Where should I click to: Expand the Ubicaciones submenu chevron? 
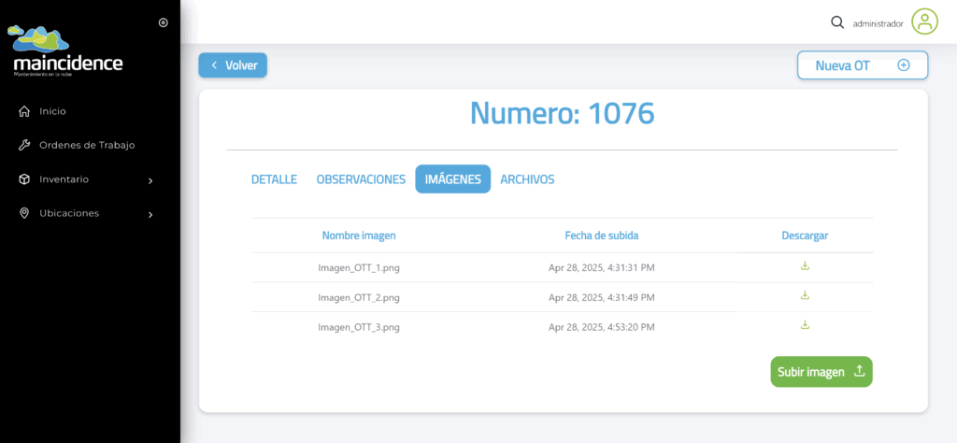pos(150,214)
